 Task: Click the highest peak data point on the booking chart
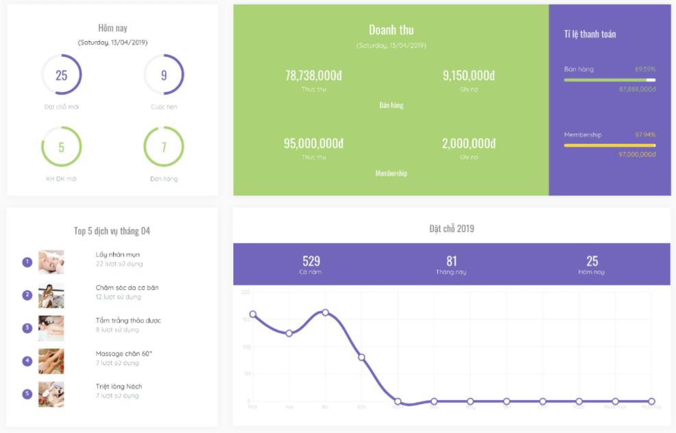tap(326, 312)
